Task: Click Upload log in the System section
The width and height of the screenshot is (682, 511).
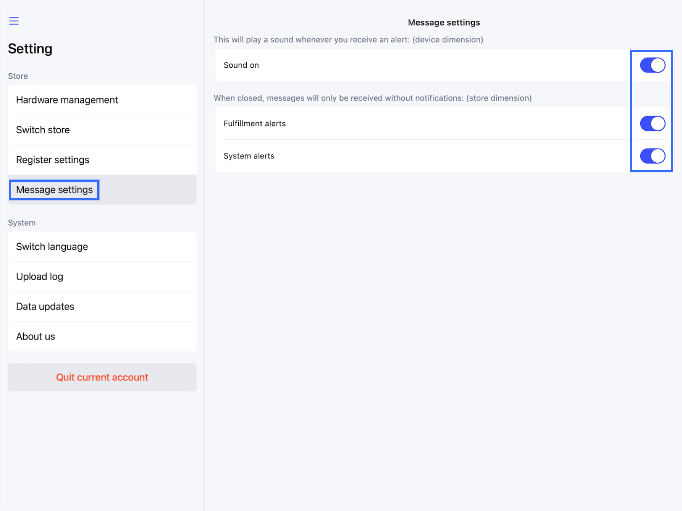Action: pyautogui.click(x=40, y=277)
